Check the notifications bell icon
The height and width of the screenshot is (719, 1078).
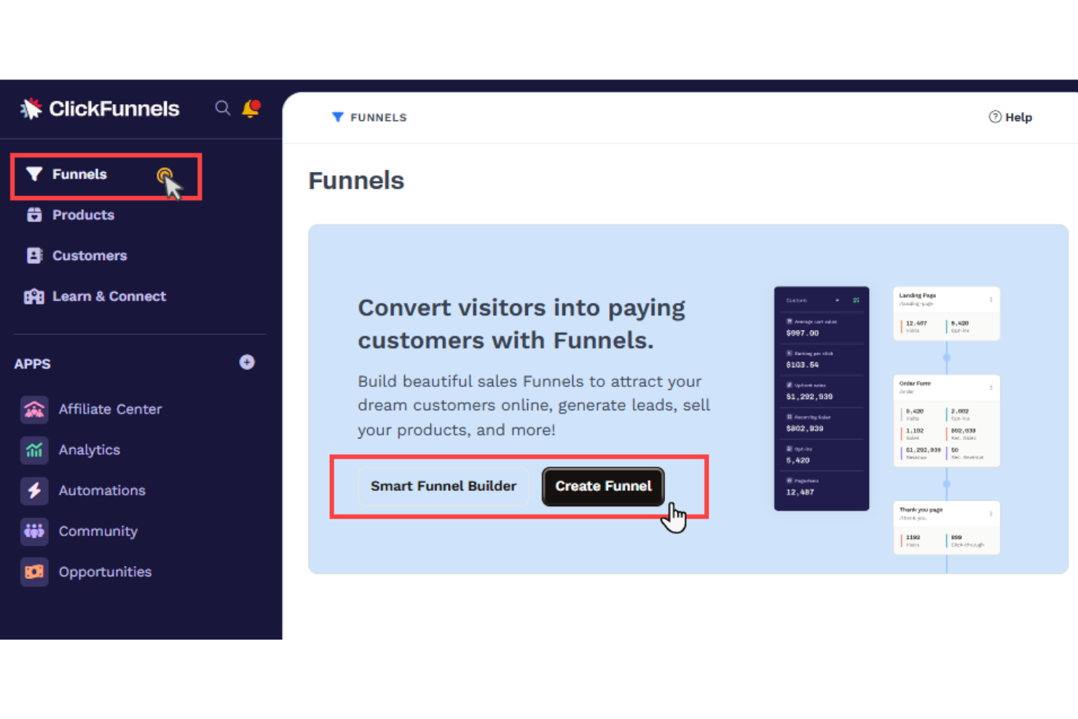pyautogui.click(x=251, y=109)
